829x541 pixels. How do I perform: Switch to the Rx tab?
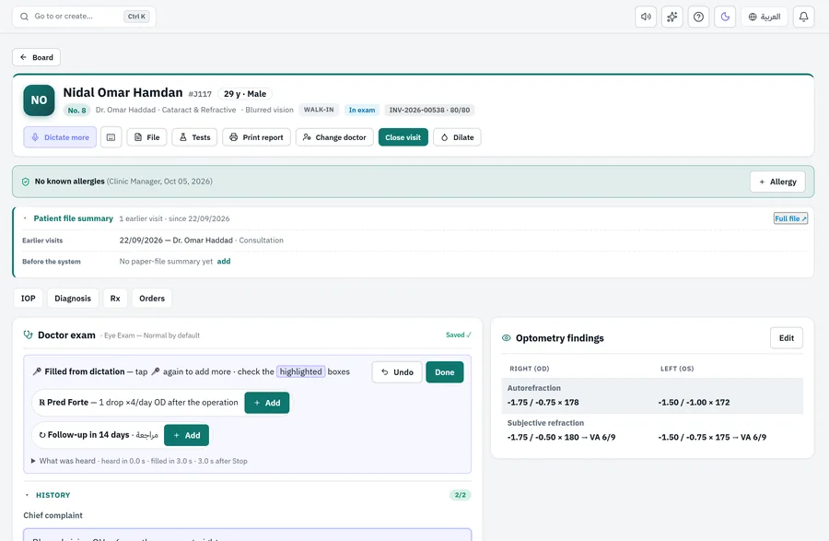click(115, 299)
